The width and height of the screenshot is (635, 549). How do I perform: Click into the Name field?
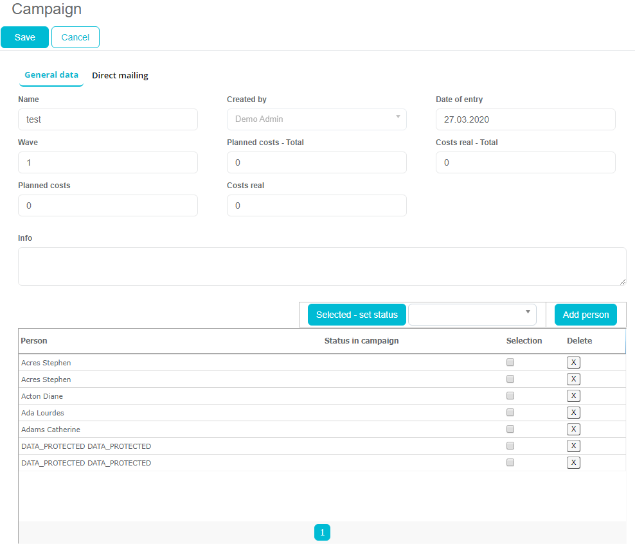point(108,119)
